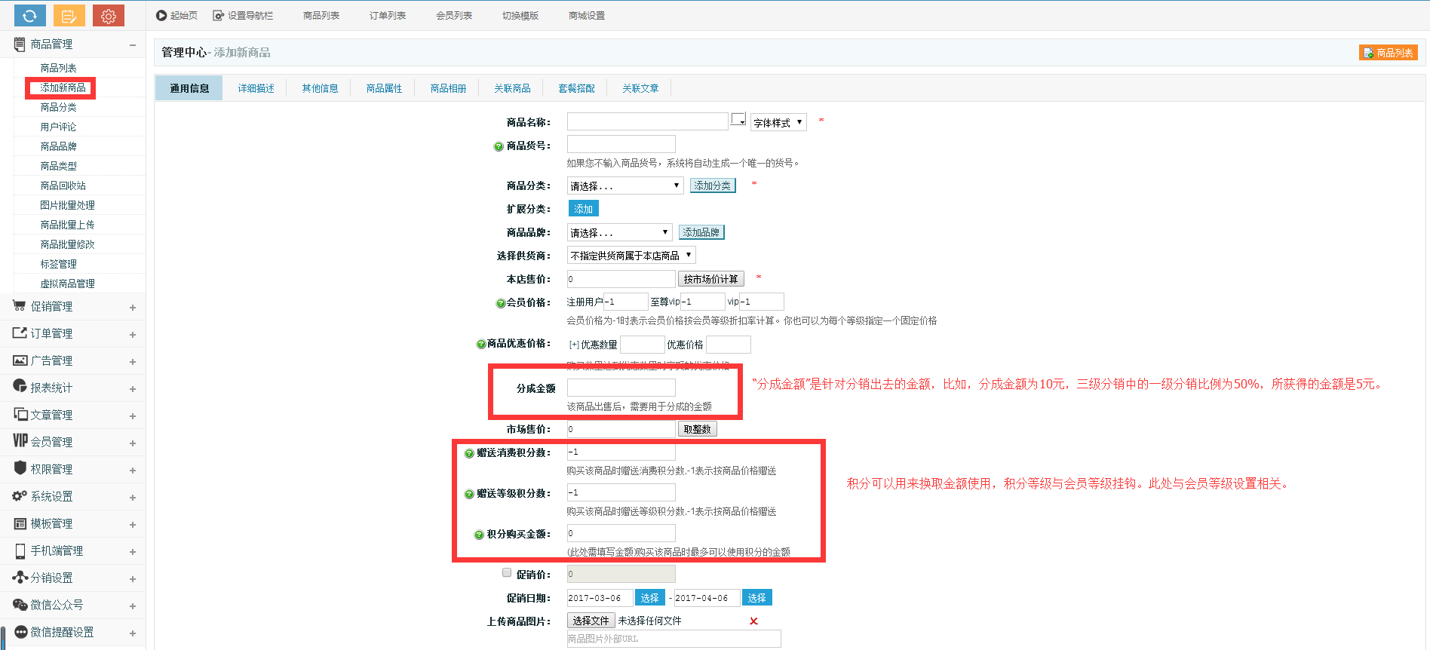Click the 手机端管理 phone icon
Viewport: 1430px width, 650px height.
(x=20, y=551)
